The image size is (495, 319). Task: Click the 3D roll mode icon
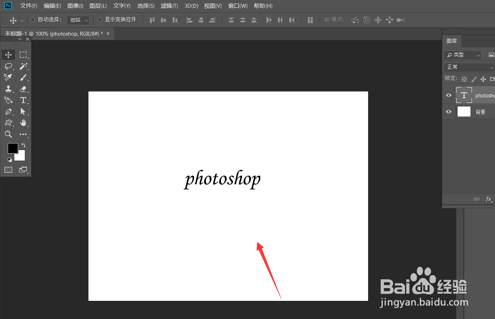point(367,20)
